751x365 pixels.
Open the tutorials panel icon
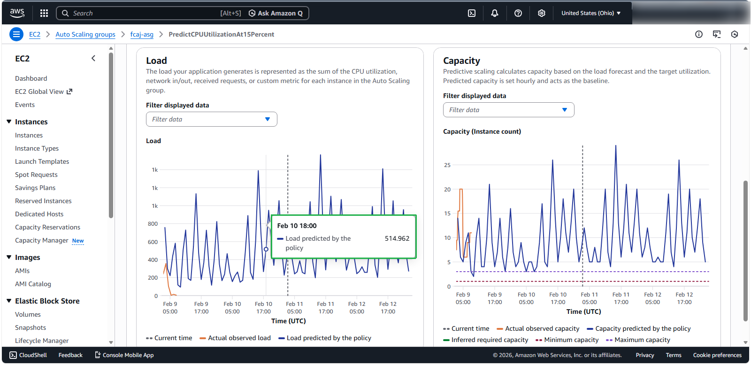pos(717,34)
